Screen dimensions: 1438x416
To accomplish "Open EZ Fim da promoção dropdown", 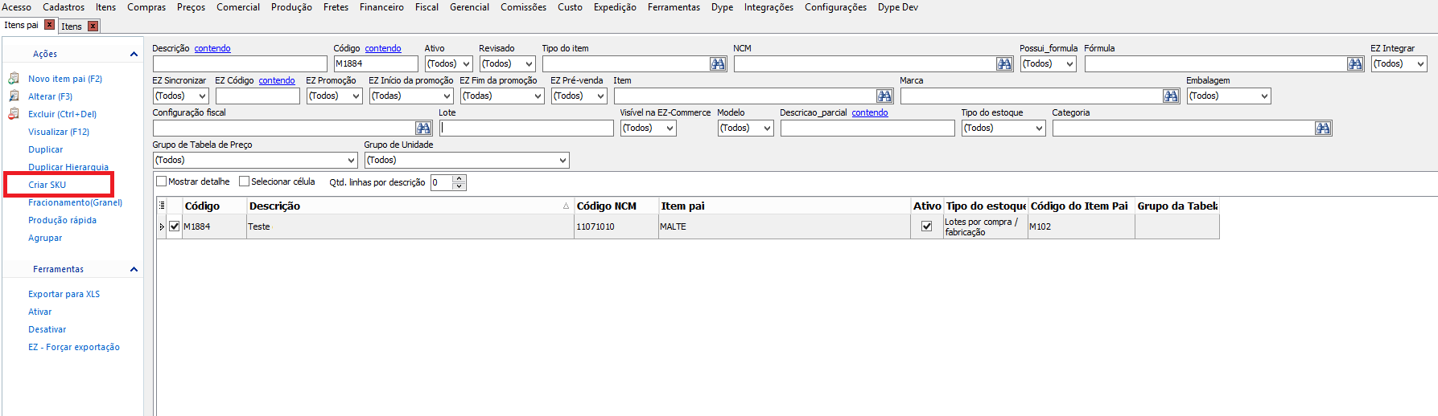I will [x=502, y=96].
